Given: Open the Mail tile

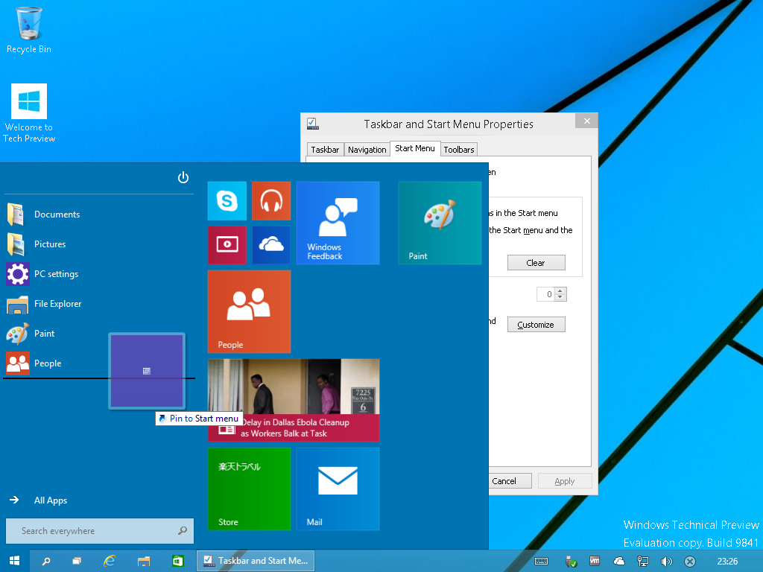Looking at the screenshot, I should (x=338, y=489).
